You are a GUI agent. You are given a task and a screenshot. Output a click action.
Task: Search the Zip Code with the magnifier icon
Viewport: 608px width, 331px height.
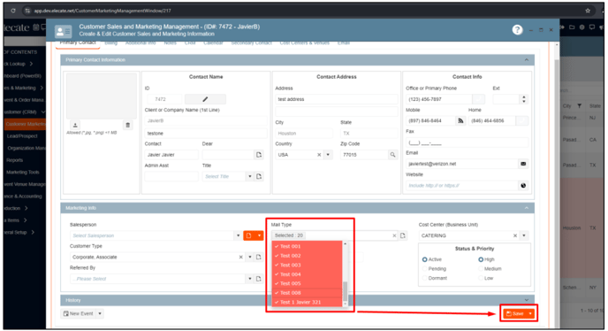tap(392, 155)
